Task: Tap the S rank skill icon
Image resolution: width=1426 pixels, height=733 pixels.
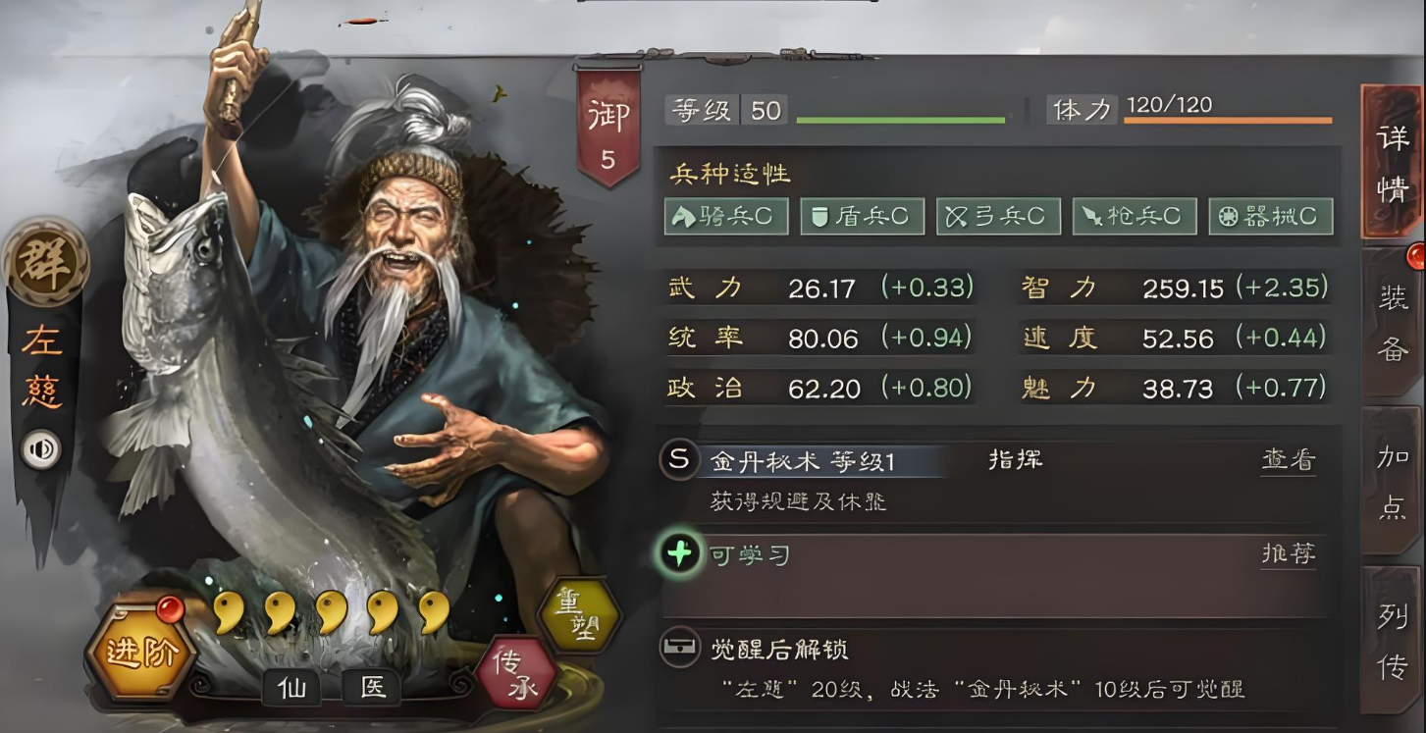Action: pyautogui.click(x=679, y=459)
